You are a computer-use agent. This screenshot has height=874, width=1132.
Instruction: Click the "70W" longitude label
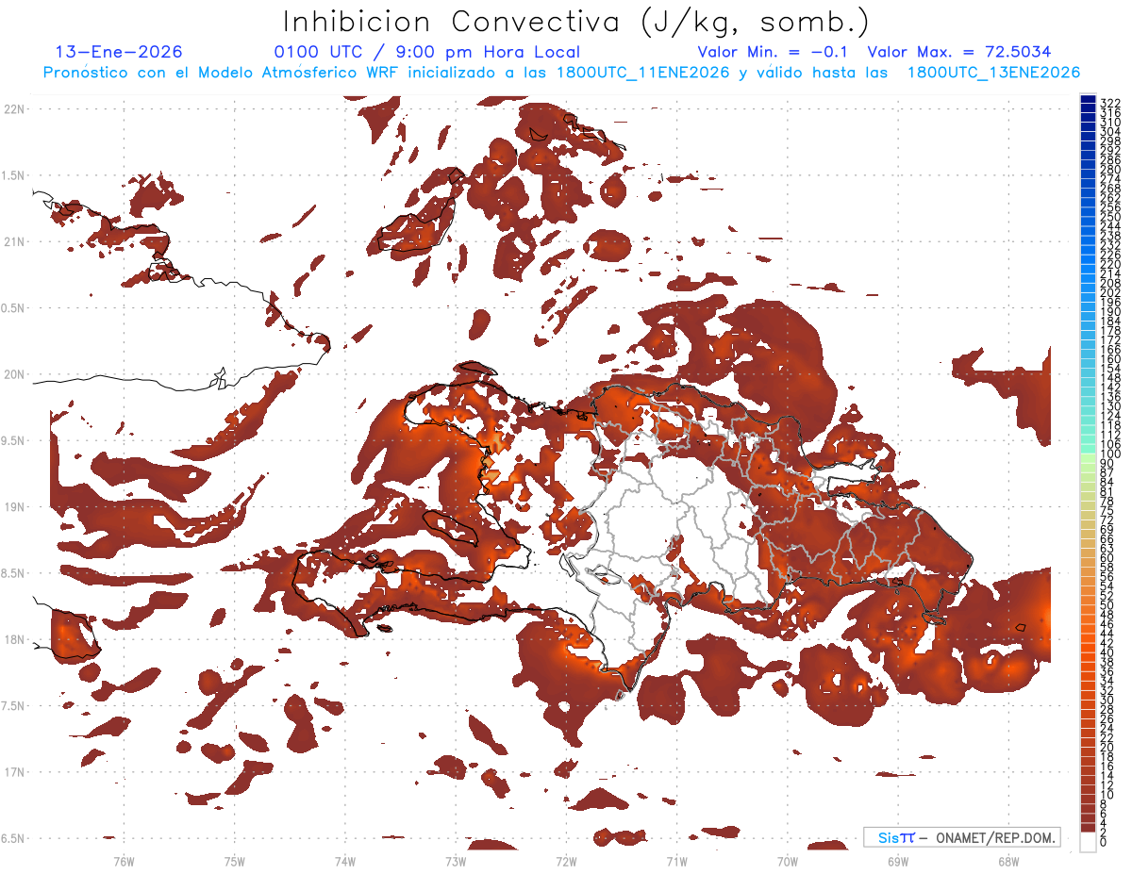click(787, 861)
